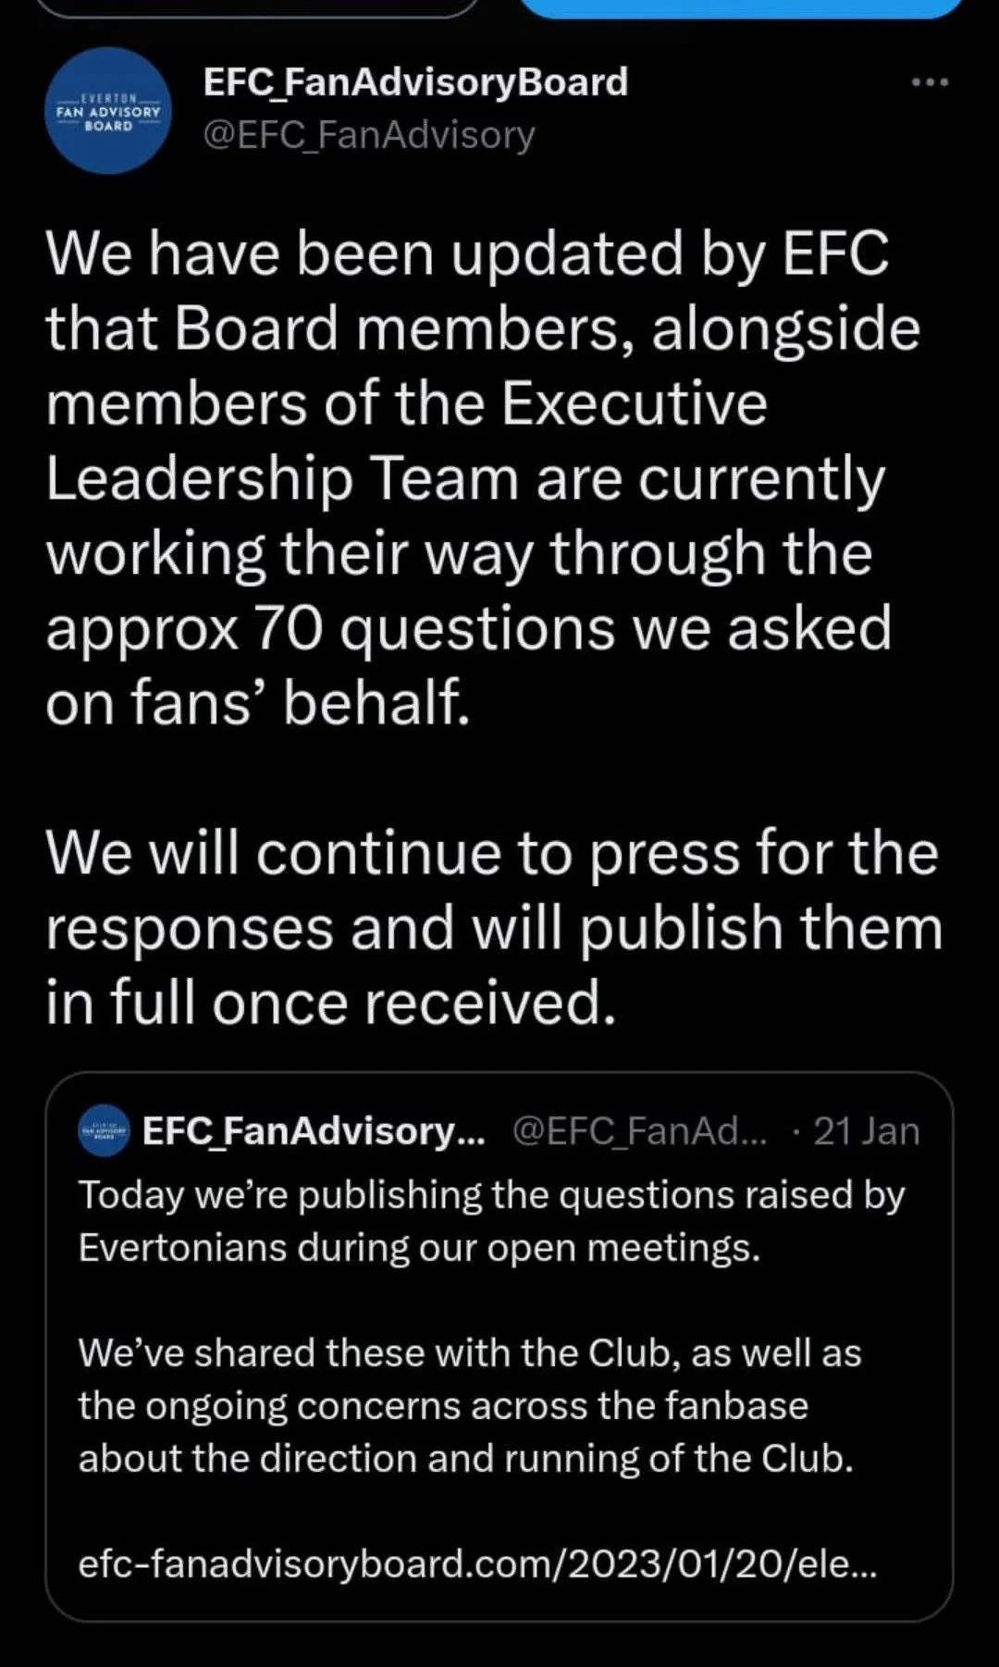The image size is (999, 1667).
Task: Tap the paragraph "We will continue to press"
Action: (494, 927)
